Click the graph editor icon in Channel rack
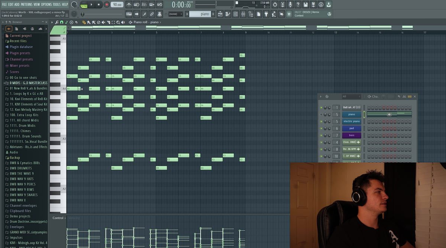Image resolution: width=446 pixels, height=248 pixels. click(404, 97)
